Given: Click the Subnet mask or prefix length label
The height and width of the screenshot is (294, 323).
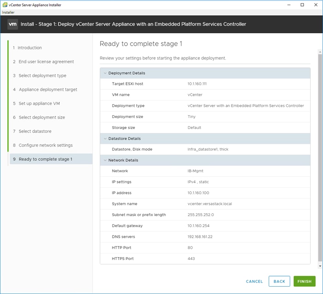Looking at the screenshot, I should pyautogui.click(x=139, y=215).
